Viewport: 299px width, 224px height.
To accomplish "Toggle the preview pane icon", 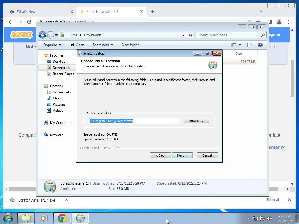I will click(250, 45).
